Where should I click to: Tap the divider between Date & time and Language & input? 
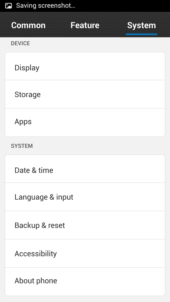coord(85,183)
